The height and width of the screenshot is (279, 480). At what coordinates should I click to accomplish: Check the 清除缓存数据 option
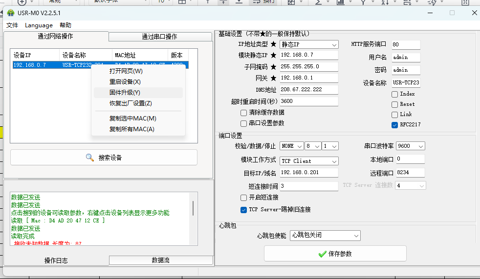click(243, 113)
